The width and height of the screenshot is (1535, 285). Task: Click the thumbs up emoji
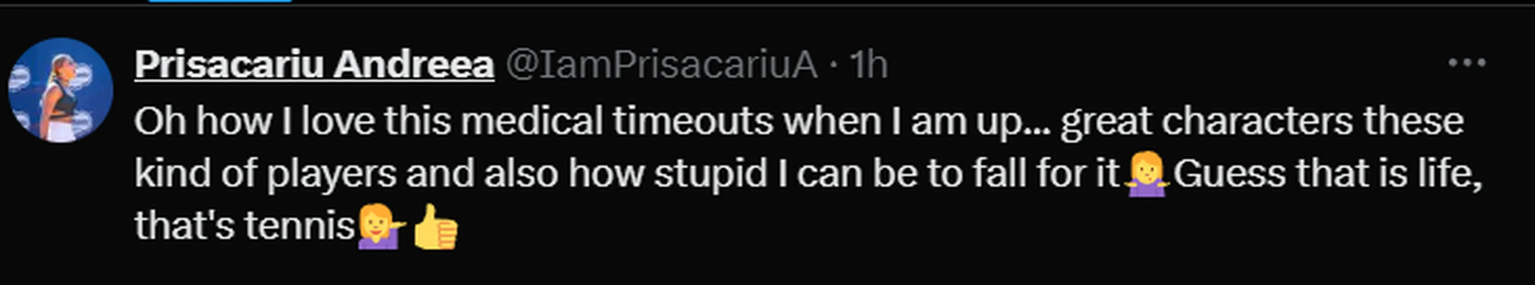coord(435,227)
